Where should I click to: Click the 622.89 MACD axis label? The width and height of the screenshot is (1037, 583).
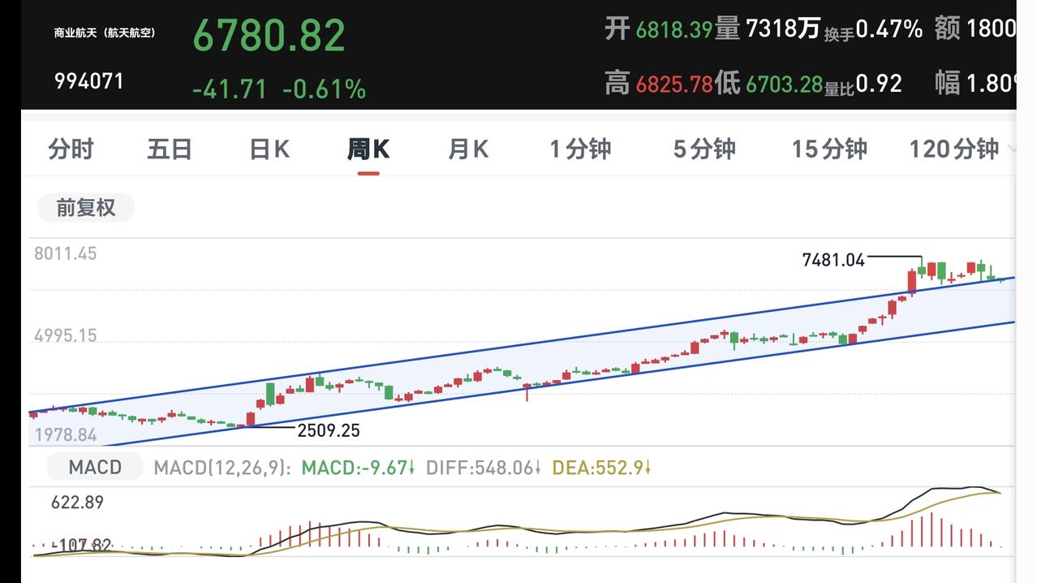pyautogui.click(x=77, y=503)
